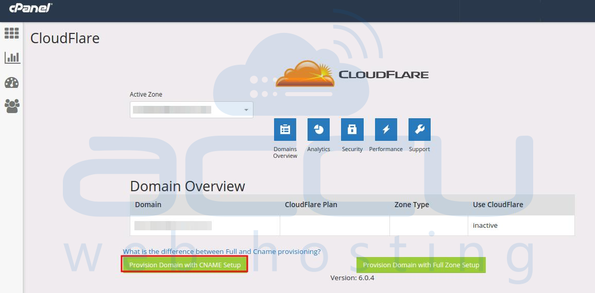Click the Active Zone label

point(146,95)
